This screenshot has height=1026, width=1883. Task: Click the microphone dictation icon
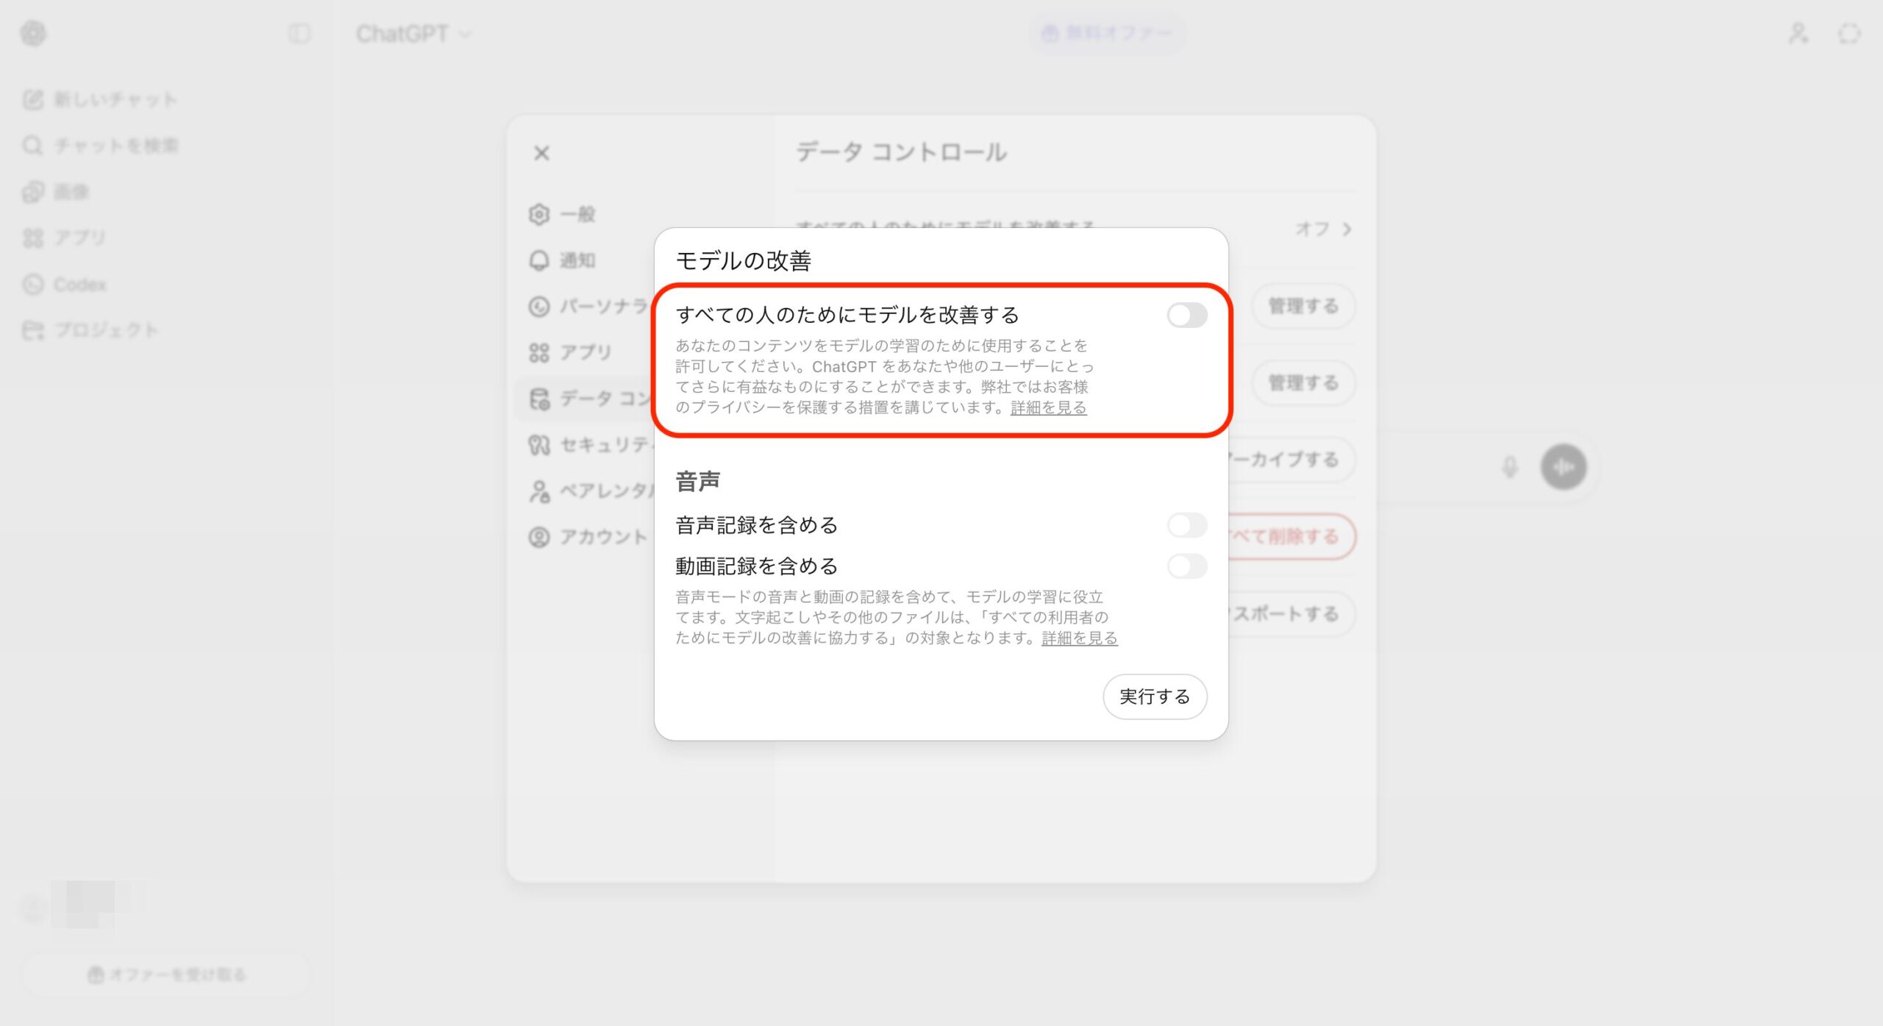(x=1509, y=466)
